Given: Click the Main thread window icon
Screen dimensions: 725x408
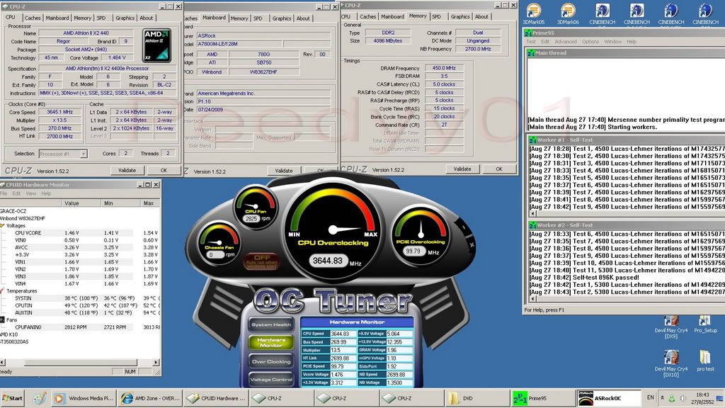Looking at the screenshot, I should (x=531, y=53).
